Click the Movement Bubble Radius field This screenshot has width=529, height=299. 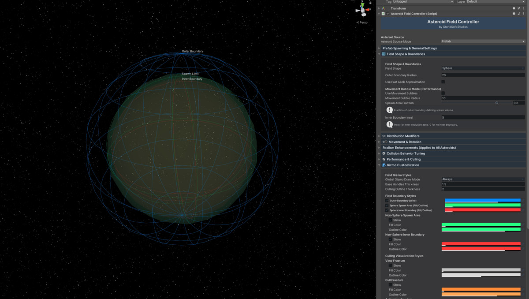coord(483,98)
